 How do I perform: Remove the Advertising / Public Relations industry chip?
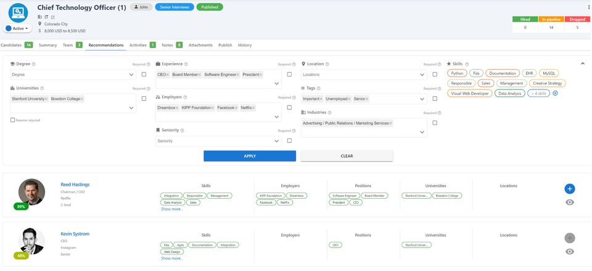(390, 123)
